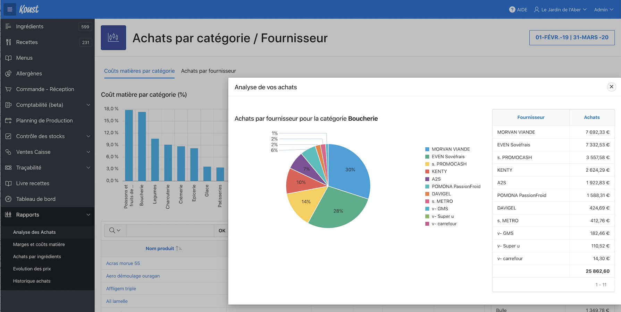Open the date range selector button
The height and width of the screenshot is (312, 621).
click(571, 37)
